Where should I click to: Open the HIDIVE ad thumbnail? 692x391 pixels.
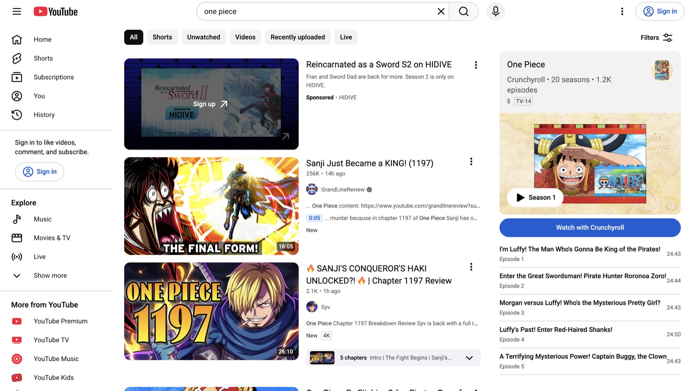point(211,104)
